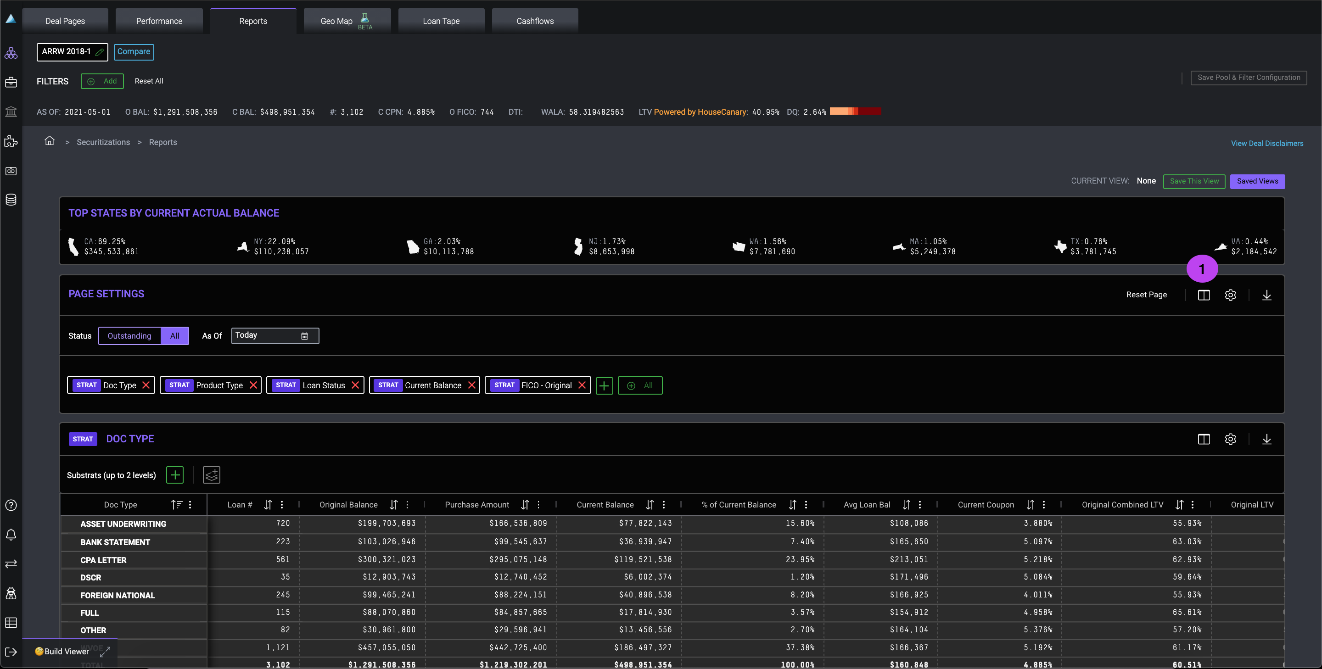Download the Doc Type strat table
1322x669 pixels.
(1266, 439)
